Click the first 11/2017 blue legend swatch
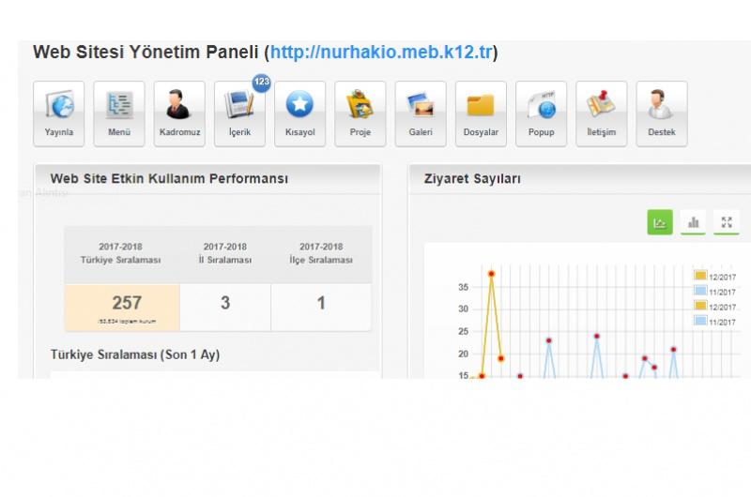Image resolution: width=751 pixels, height=497 pixels. click(700, 292)
